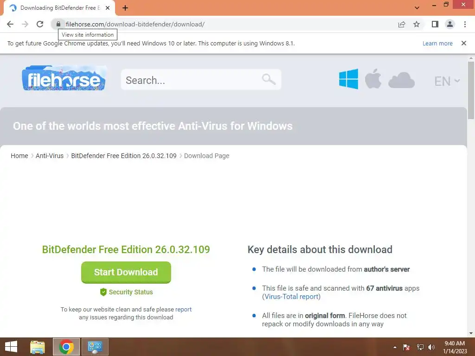
Task: Choose the Windows platform icon
Action: click(348, 79)
